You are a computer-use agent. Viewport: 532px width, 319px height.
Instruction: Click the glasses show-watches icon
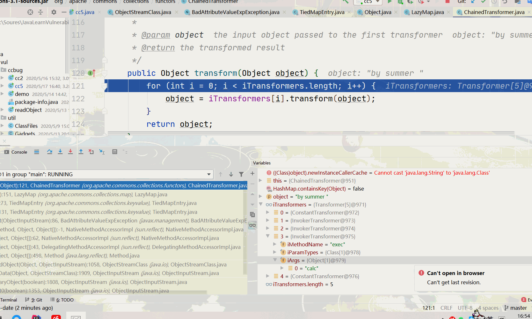[252, 225]
